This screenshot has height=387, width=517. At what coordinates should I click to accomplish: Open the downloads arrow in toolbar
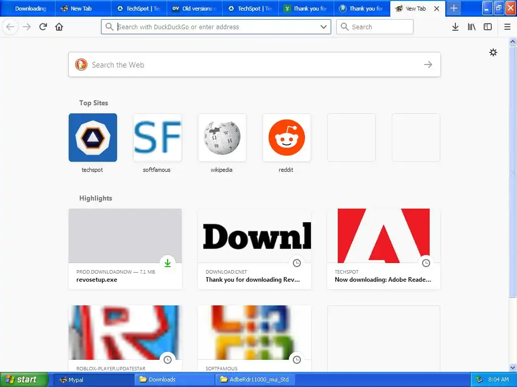(455, 27)
